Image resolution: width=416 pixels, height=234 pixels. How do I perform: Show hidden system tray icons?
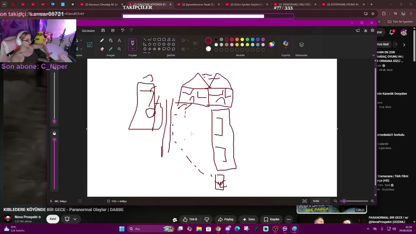pyautogui.click(x=368, y=229)
